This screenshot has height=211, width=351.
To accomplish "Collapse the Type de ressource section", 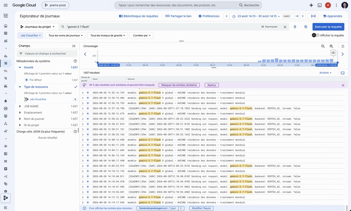I will 20,87.
